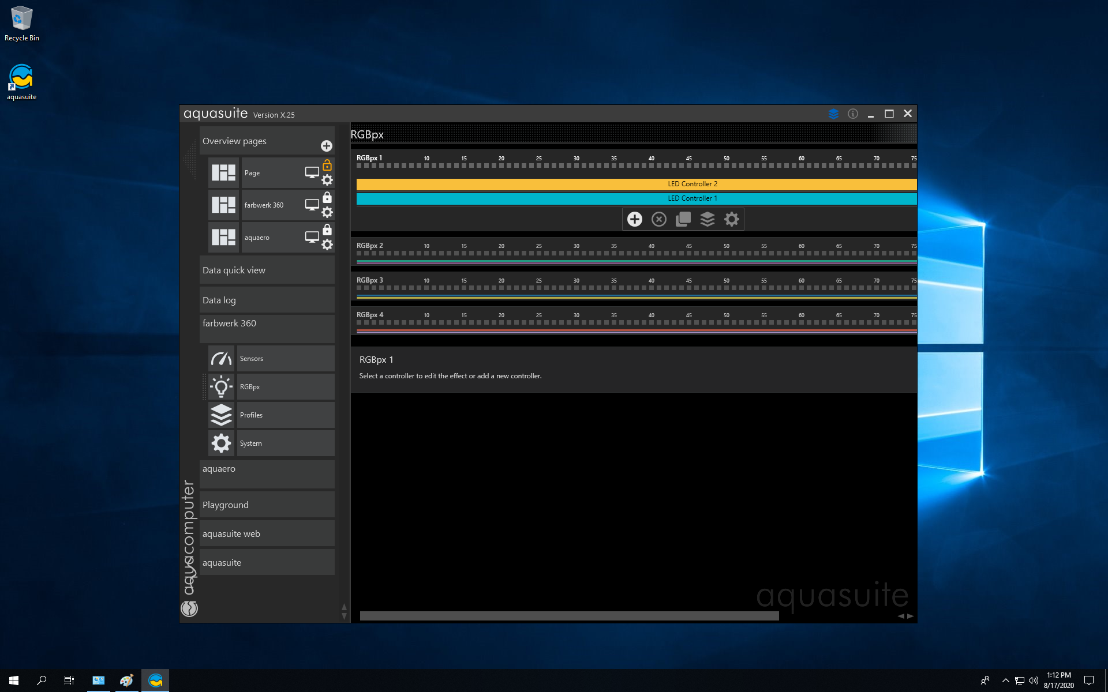
Task: Click the layers icon in RGBpx 1 toolbar
Action: [708, 219]
